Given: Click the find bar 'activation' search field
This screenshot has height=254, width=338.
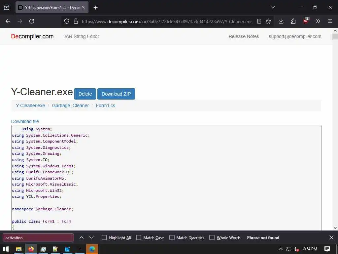Looking at the screenshot, I should (38, 237).
